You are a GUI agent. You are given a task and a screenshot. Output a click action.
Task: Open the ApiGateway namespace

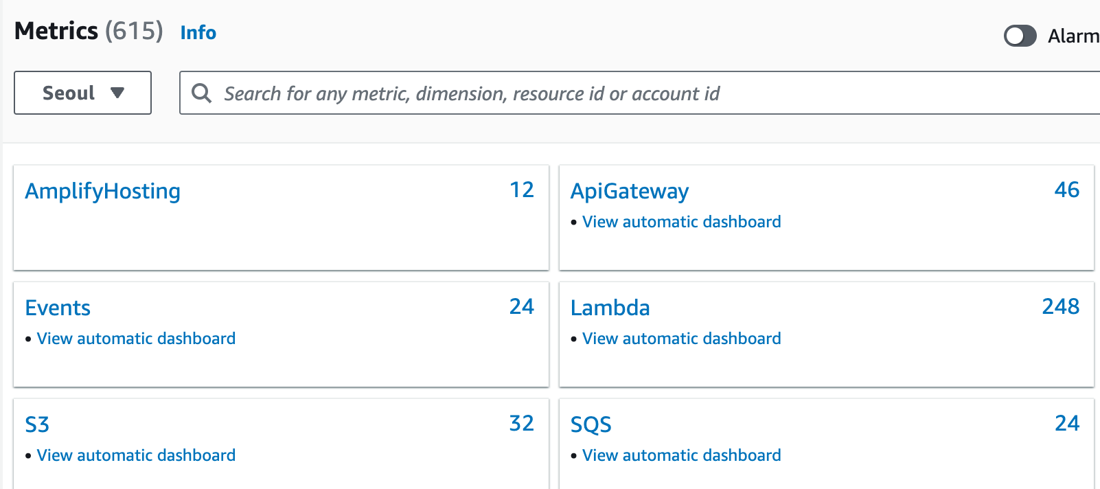(630, 191)
